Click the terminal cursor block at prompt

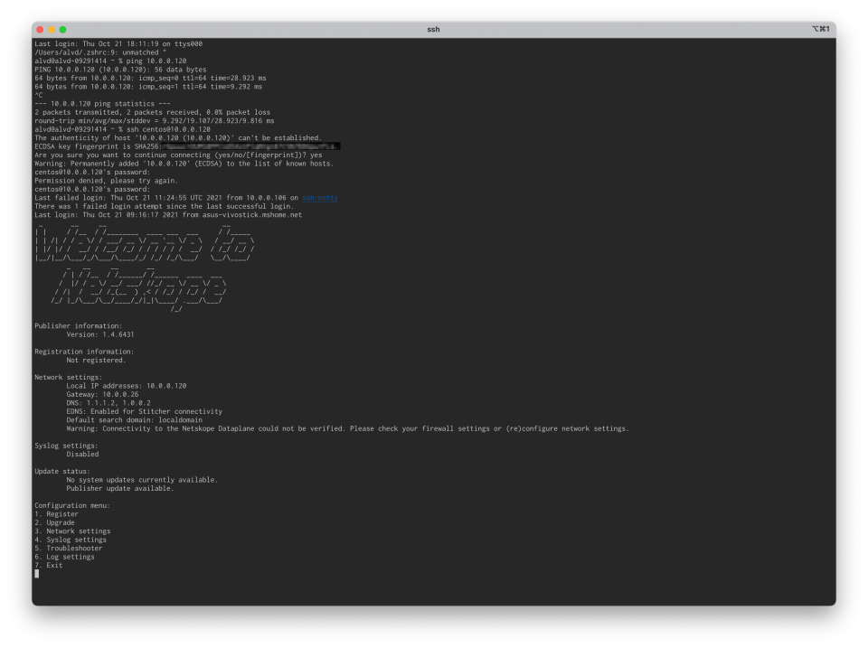[x=36, y=574]
